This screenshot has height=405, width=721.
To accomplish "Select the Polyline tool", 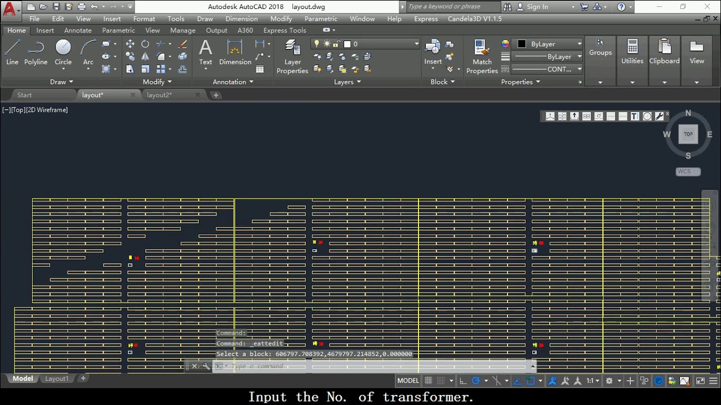I will tap(35, 53).
